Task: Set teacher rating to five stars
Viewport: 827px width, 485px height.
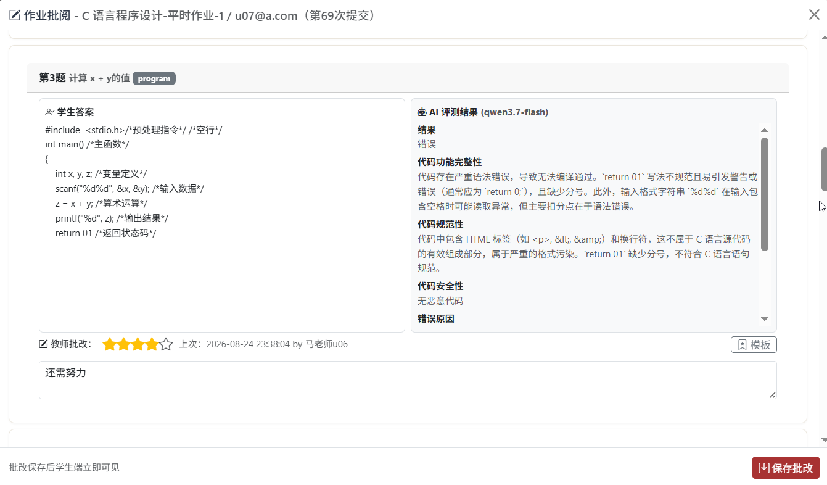Action: [x=166, y=344]
